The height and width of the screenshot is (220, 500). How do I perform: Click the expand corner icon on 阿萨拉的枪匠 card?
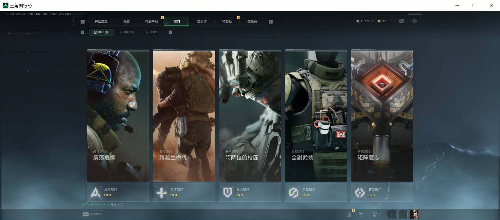(223, 145)
